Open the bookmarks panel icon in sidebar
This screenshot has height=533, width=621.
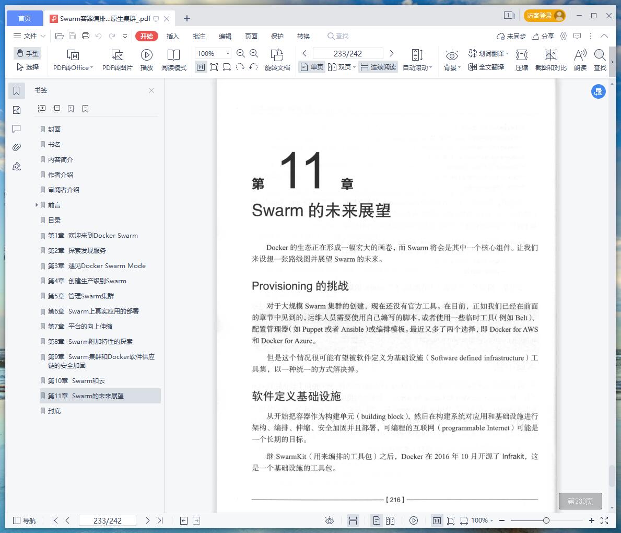pyautogui.click(x=16, y=91)
